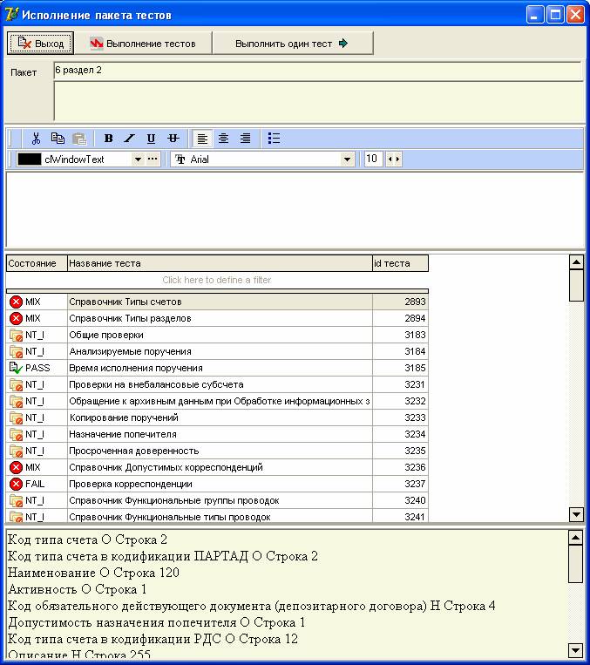Click NT_I icon for Обращение к архивным данным row
Image resolution: width=590 pixels, height=665 pixels.
pyautogui.click(x=16, y=401)
